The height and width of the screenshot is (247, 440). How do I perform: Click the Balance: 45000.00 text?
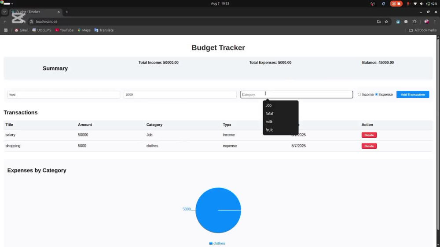pos(378,63)
